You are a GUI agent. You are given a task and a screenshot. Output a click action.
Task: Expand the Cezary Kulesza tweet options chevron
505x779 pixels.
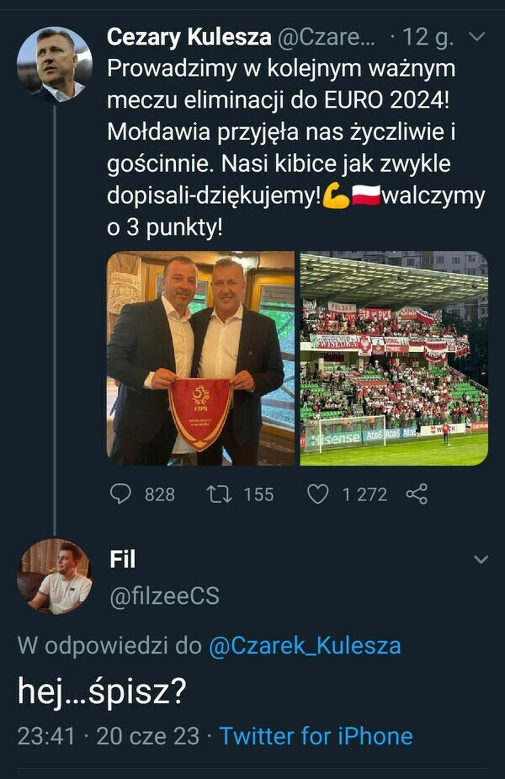point(476,37)
